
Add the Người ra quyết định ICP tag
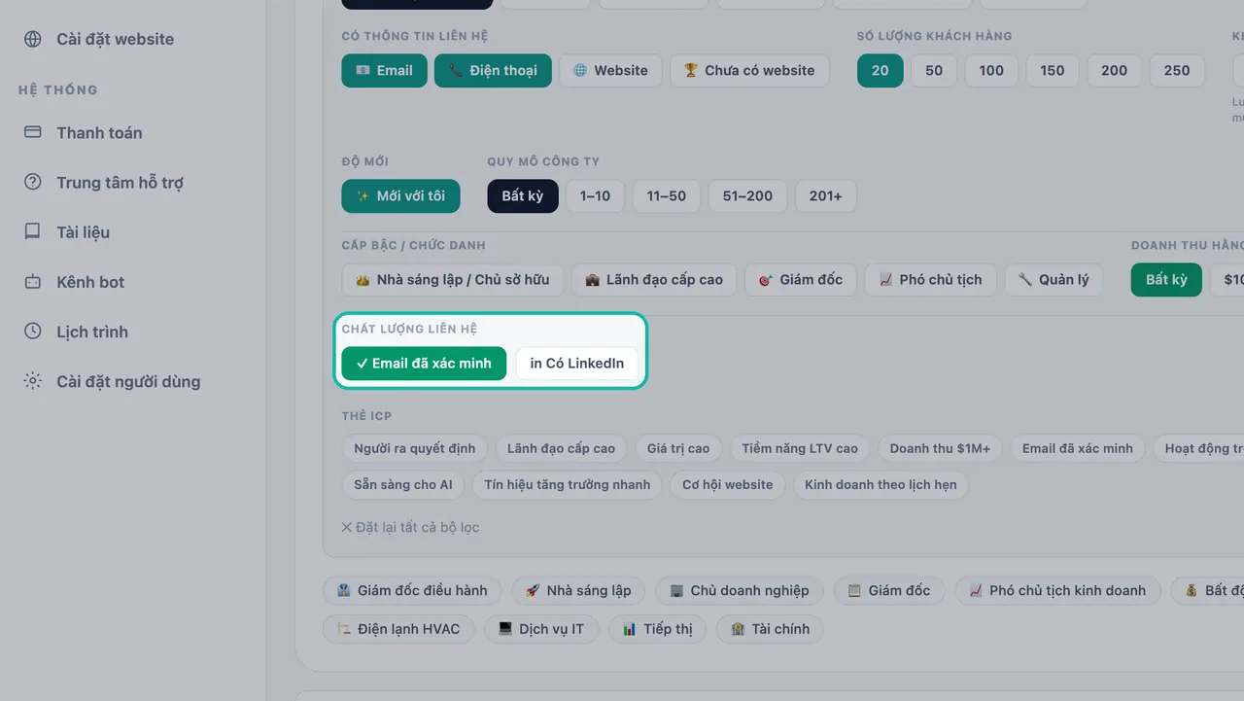[415, 448]
